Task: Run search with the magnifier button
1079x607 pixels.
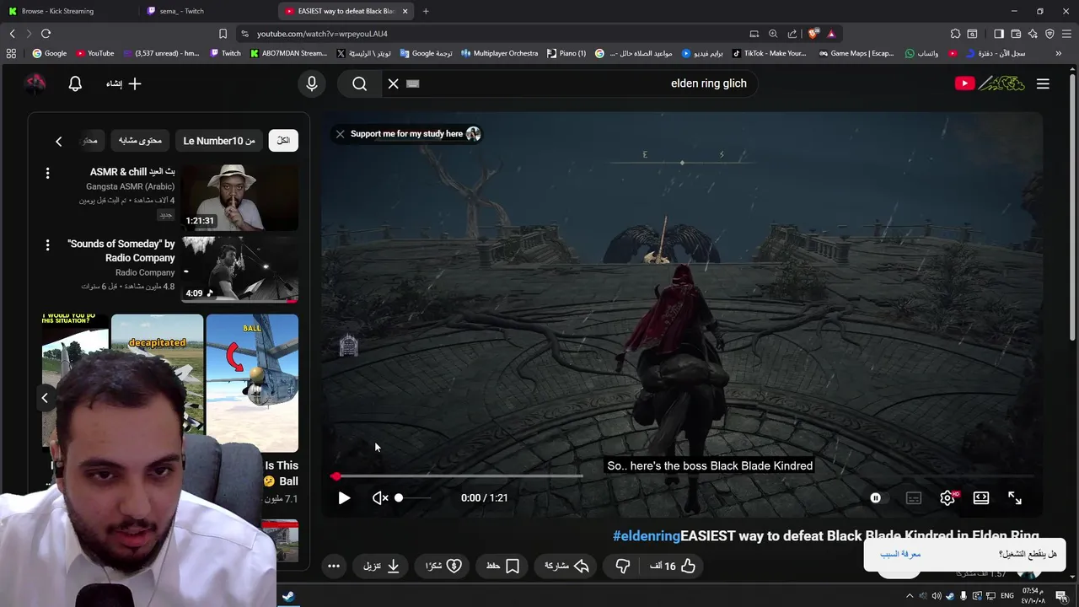Action: tap(360, 83)
